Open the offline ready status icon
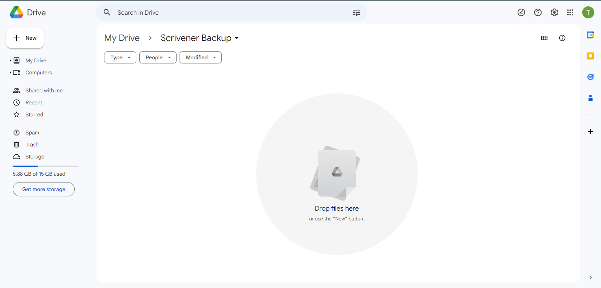This screenshot has height=288, width=601. click(521, 12)
